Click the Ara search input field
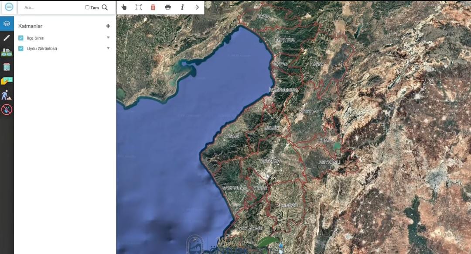The width and height of the screenshot is (471, 254). coord(52,7)
